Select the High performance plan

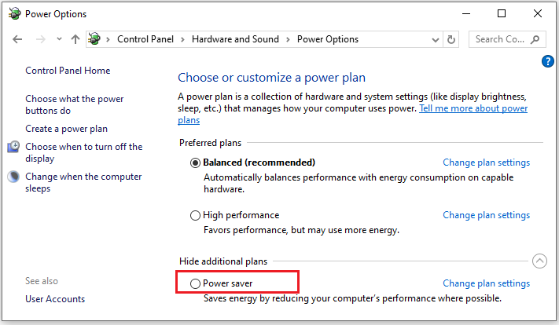click(x=196, y=215)
